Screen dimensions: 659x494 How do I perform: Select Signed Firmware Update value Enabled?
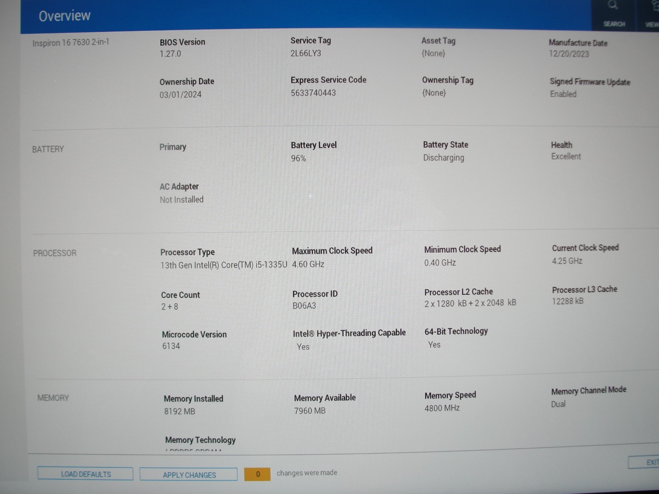(563, 94)
